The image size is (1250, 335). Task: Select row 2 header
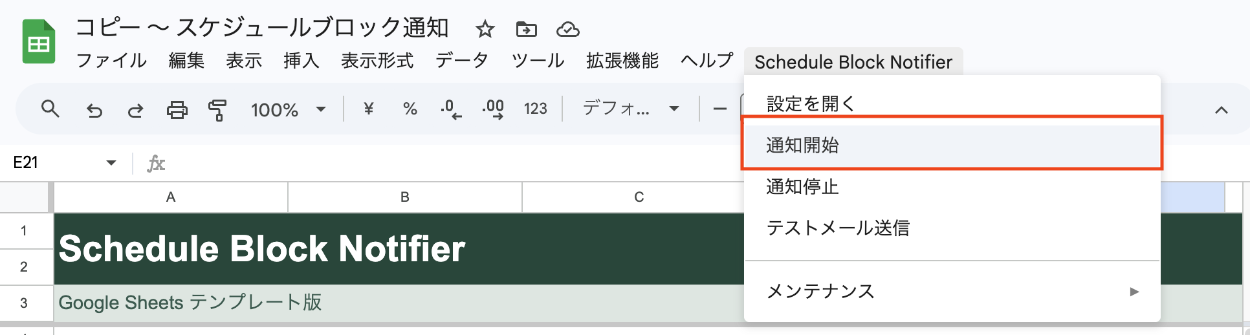click(x=24, y=266)
